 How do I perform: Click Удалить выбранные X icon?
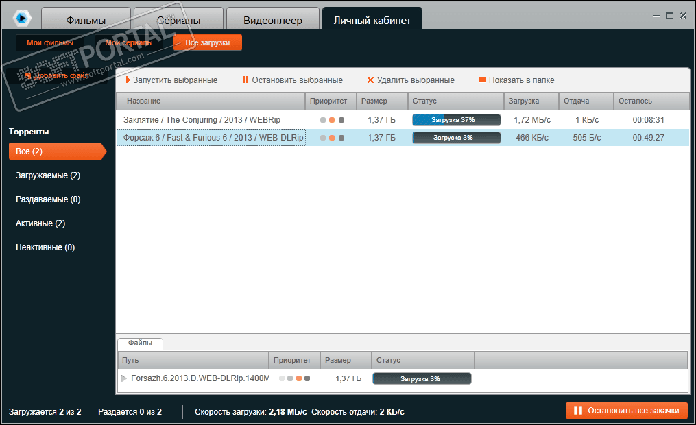(x=370, y=80)
